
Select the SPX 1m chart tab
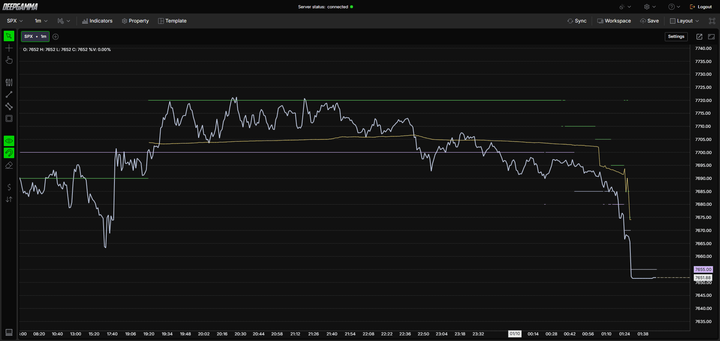point(35,36)
